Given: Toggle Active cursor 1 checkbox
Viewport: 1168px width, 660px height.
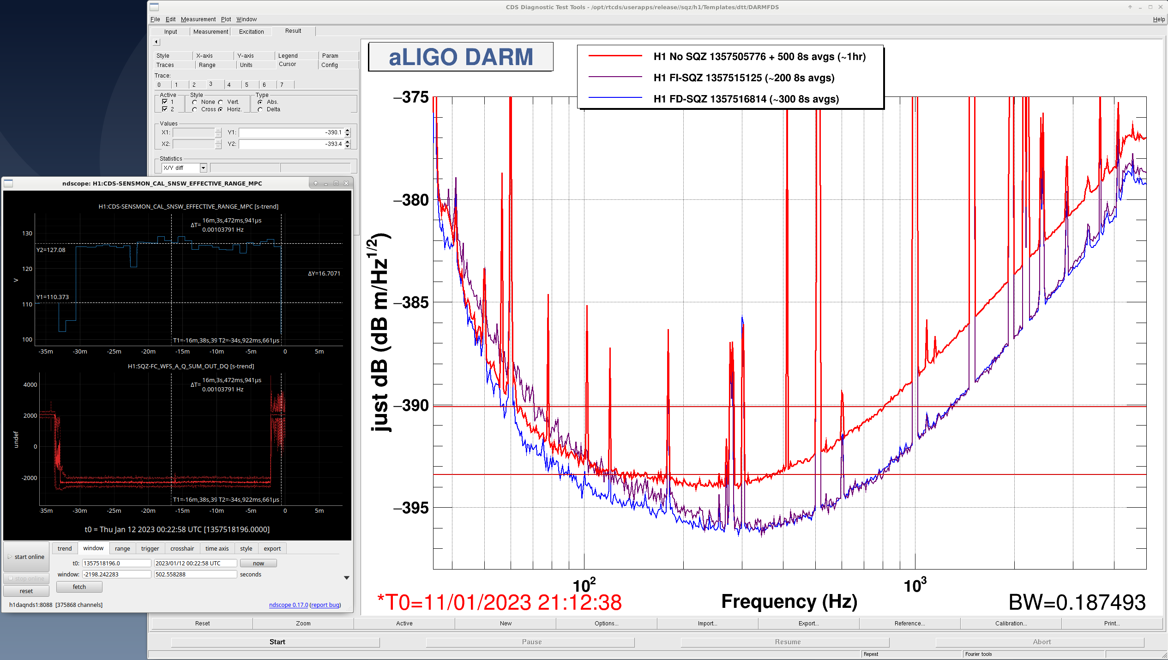Looking at the screenshot, I should click(165, 102).
